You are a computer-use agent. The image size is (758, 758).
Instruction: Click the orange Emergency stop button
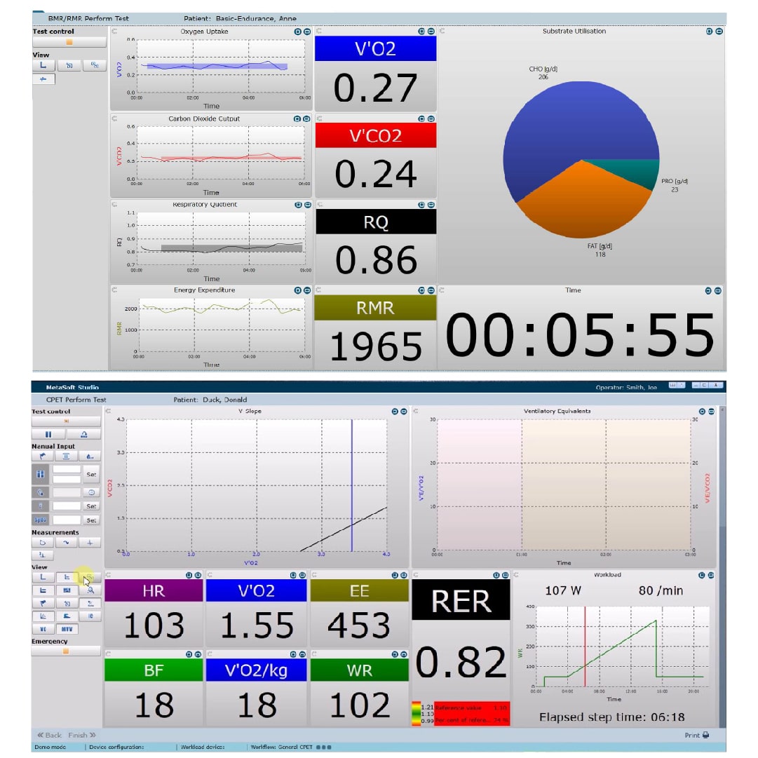pyautogui.click(x=66, y=651)
